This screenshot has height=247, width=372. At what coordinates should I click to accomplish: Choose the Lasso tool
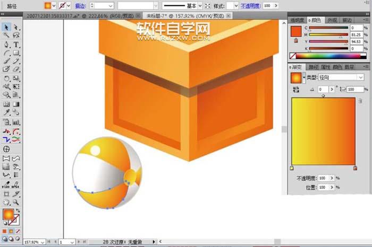pyautogui.click(x=16, y=36)
